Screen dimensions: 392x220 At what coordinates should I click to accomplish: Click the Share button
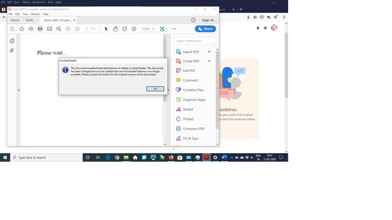(205, 29)
